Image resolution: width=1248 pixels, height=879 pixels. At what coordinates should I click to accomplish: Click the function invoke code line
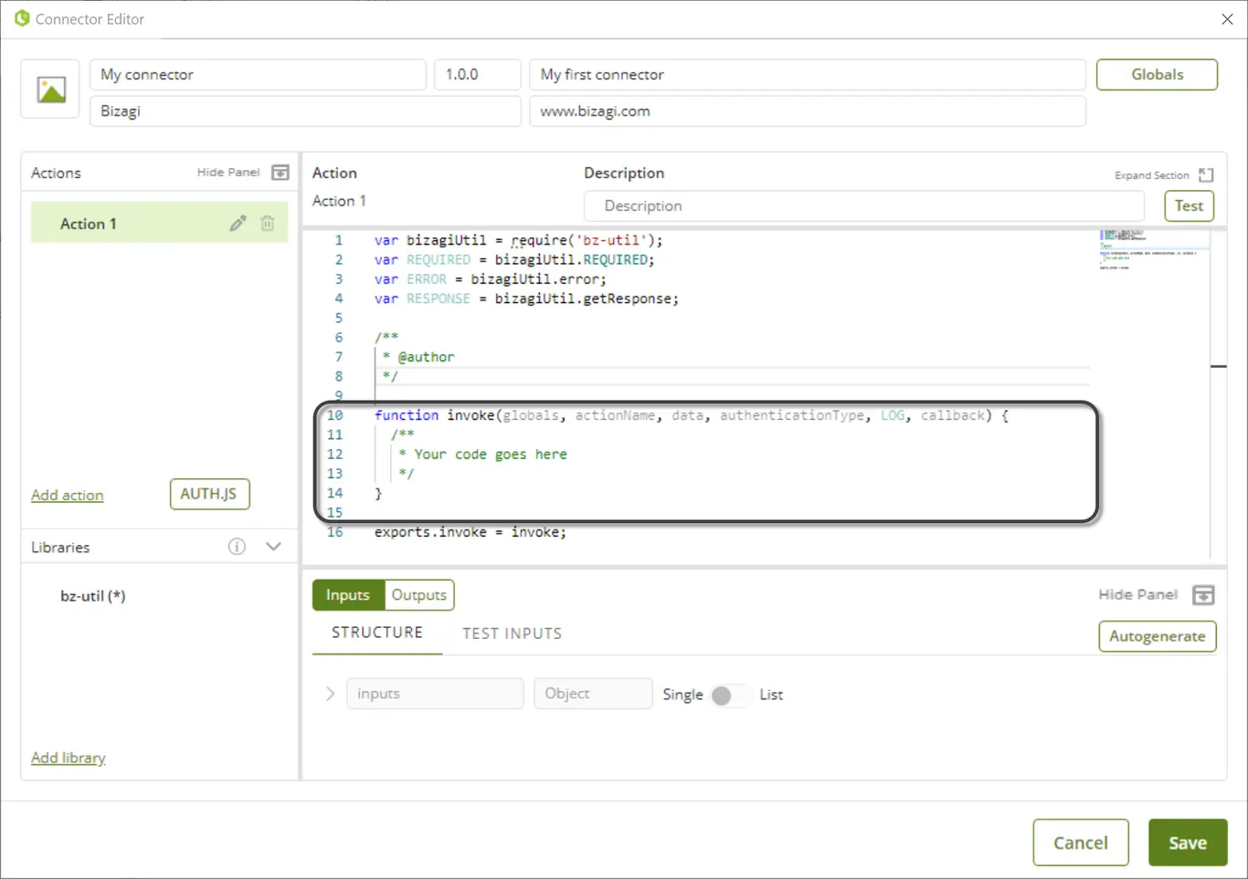(x=692, y=415)
